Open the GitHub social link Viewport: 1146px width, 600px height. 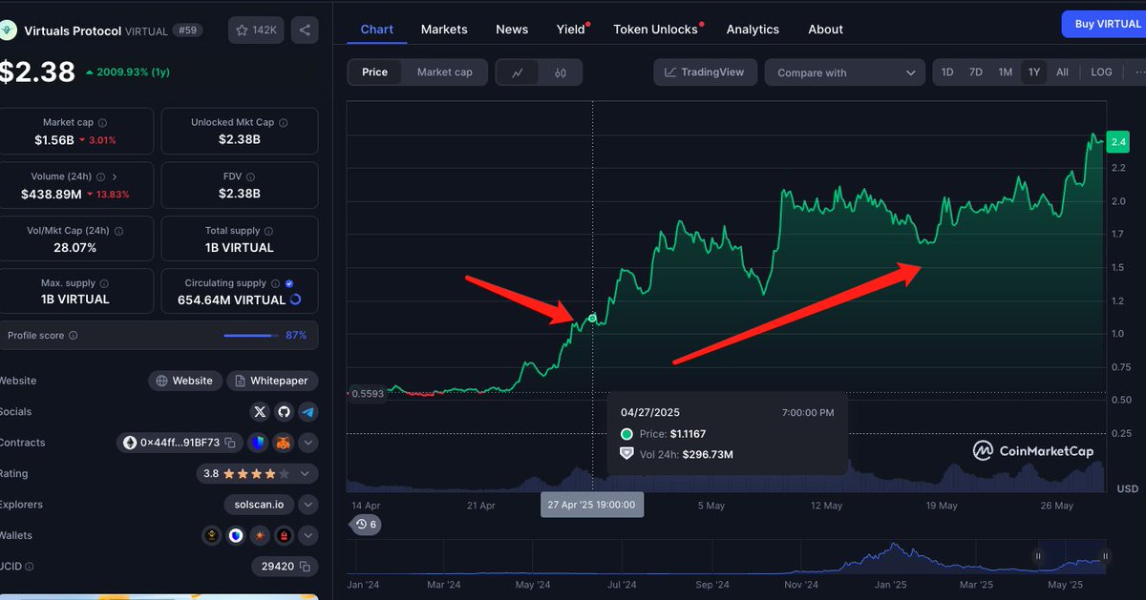pyautogui.click(x=284, y=412)
